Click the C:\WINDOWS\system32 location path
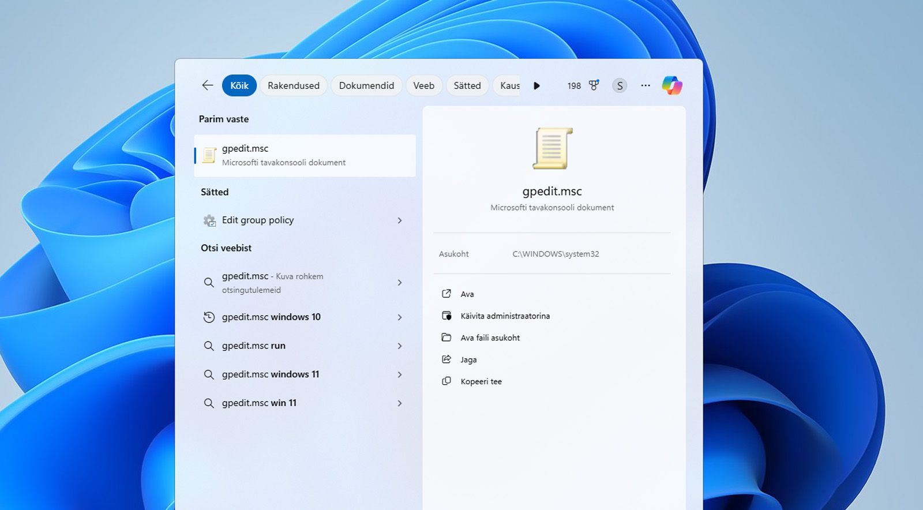The height and width of the screenshot is (510, 923). [556, 254]
